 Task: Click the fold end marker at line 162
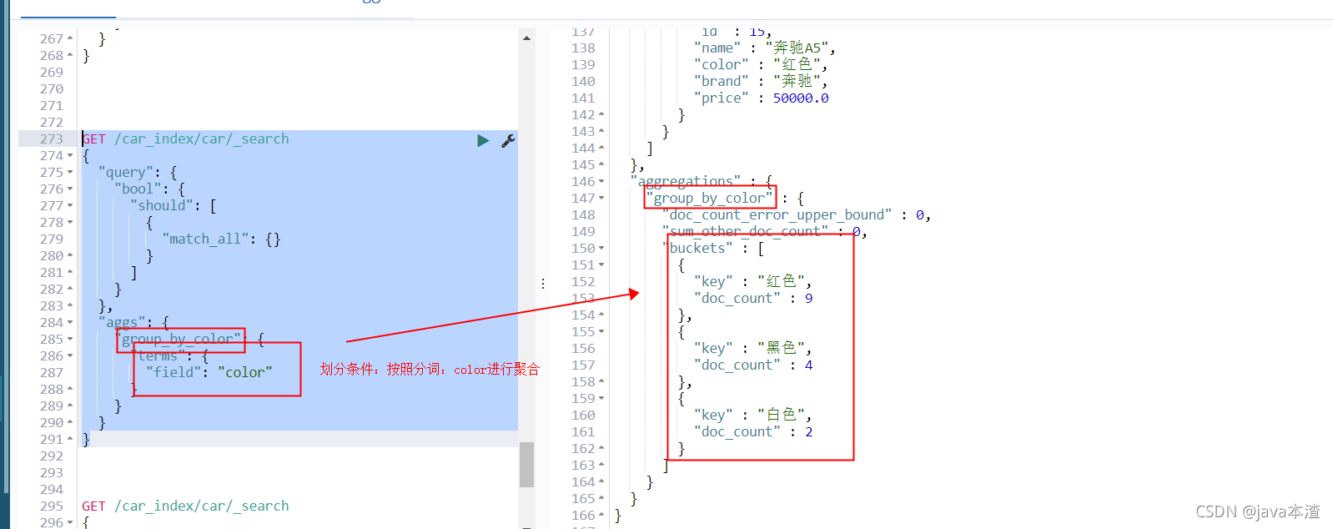(601, 449)
